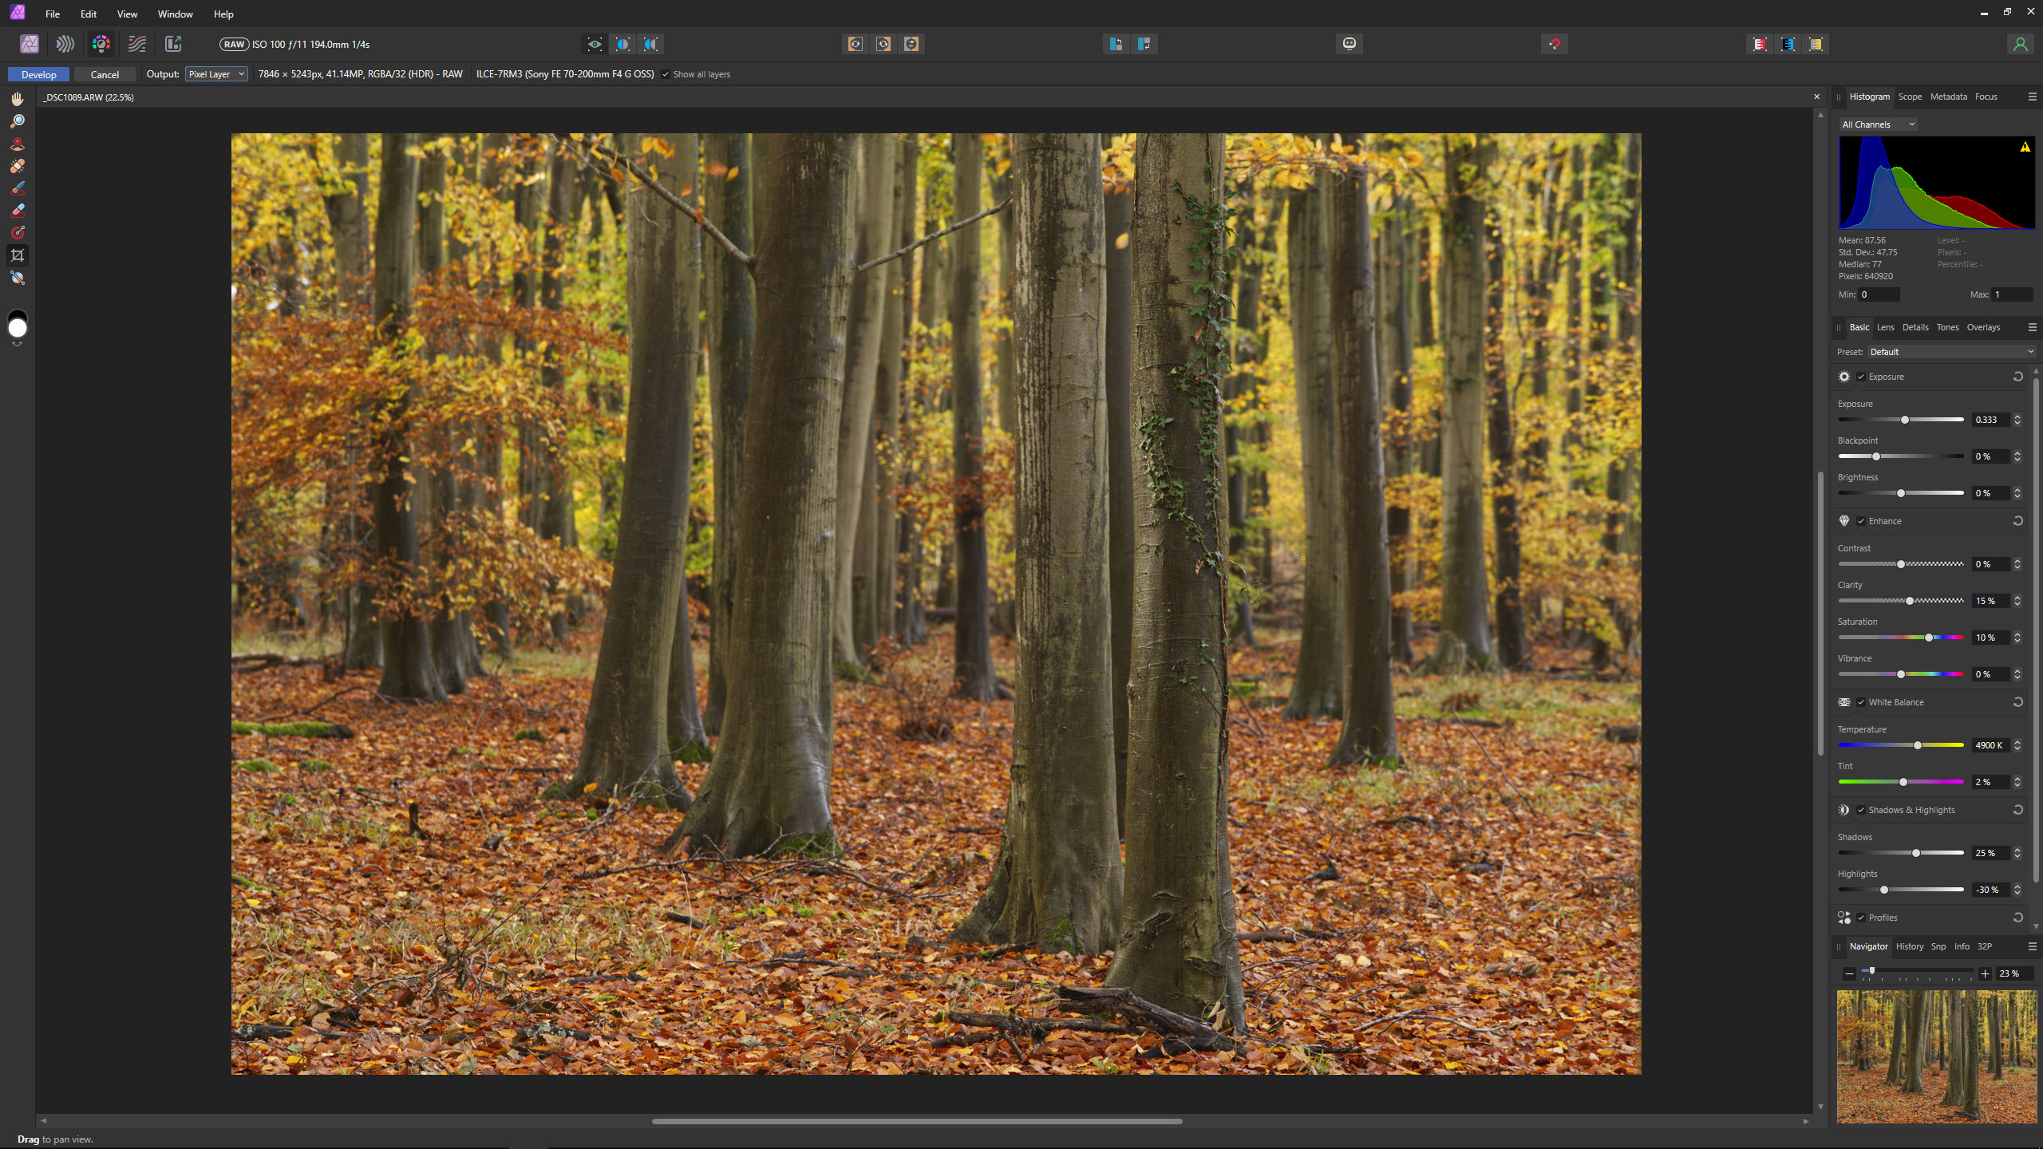The width and height of the screenshot is (2043, 1149).
Task: Open the Window menu
Action: (175, 14)
